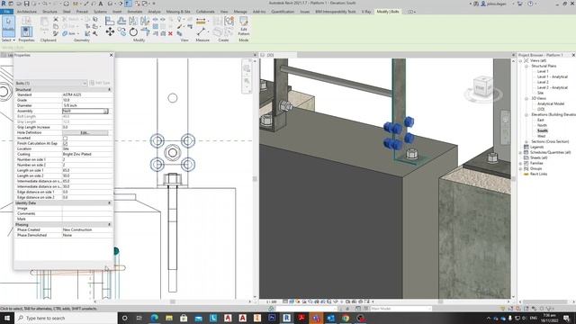The width and height of the screenshot is (576, 324).
Task: Open the Collaborate ribbon tab
Action: pyautogui.click(x=205, y=12)
